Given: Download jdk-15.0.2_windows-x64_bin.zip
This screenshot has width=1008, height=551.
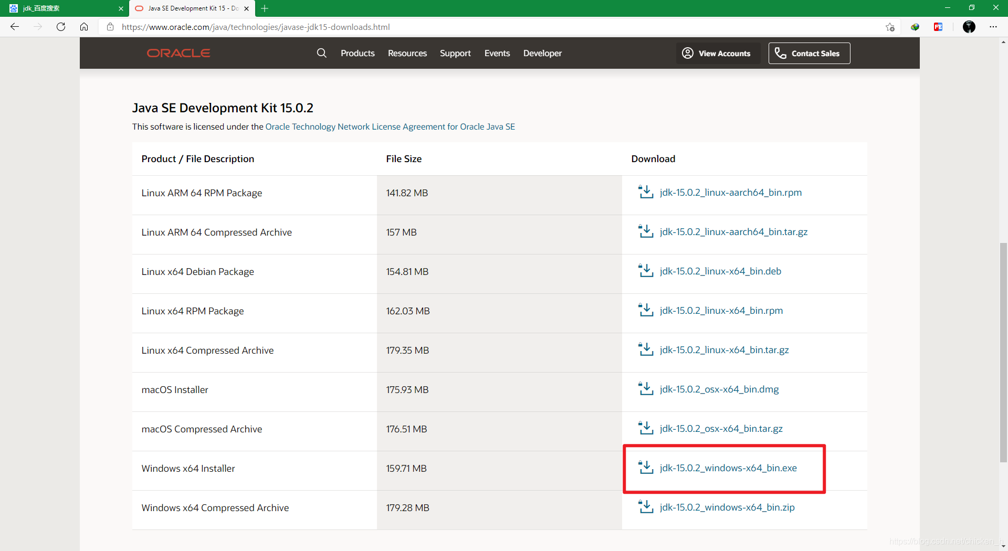Looking at the screenshot, I should point(727,507).
